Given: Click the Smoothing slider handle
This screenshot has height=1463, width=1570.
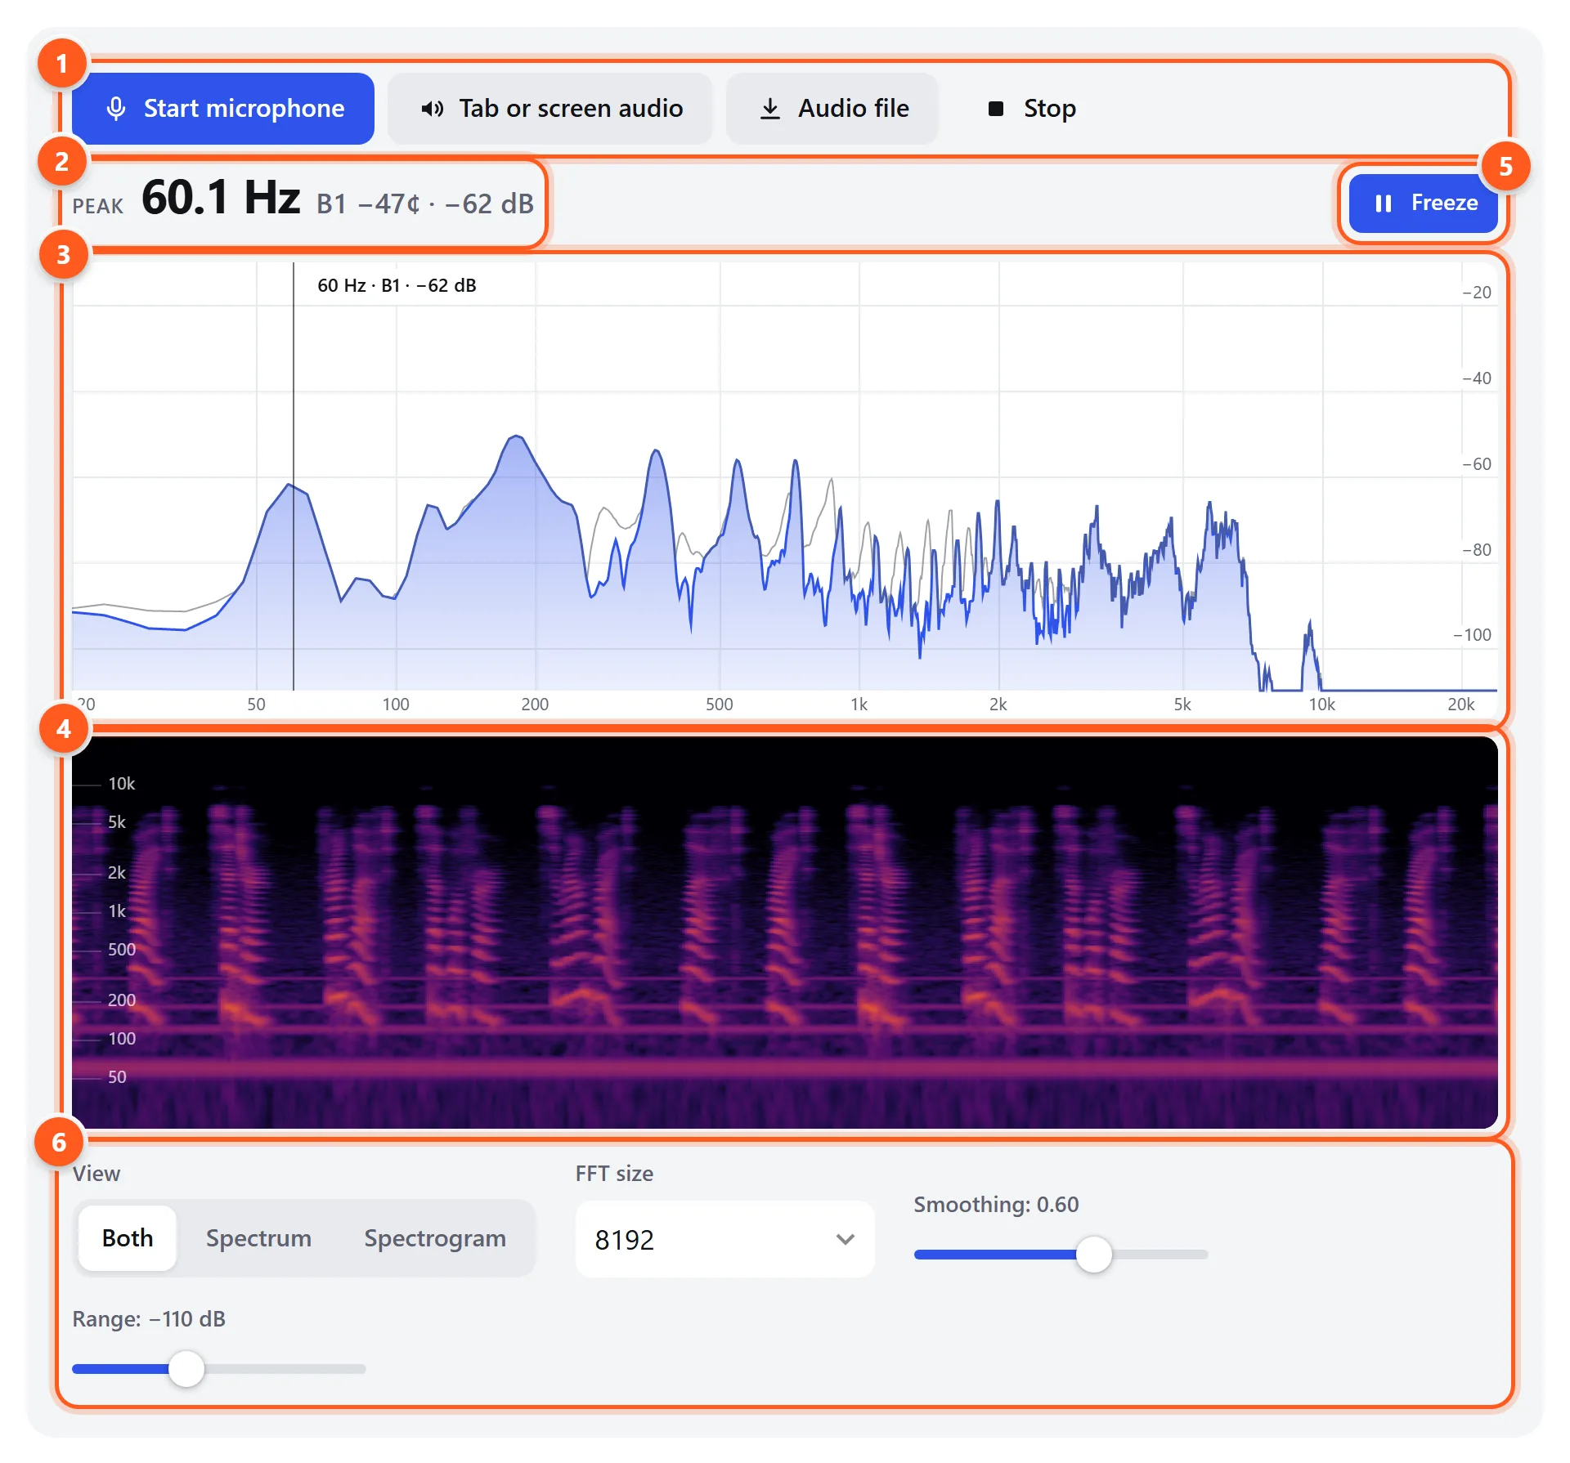Looking at the screenshot, I should 1093,1255.
